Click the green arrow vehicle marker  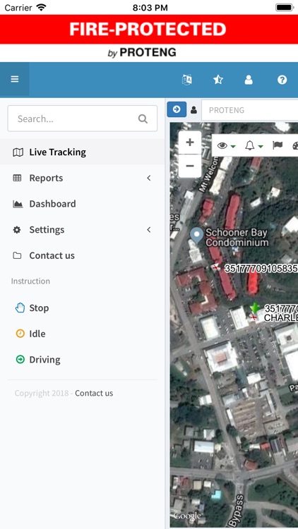point(255,308)
